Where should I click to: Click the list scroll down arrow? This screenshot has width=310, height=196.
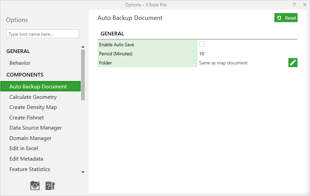tap(83, 172)
